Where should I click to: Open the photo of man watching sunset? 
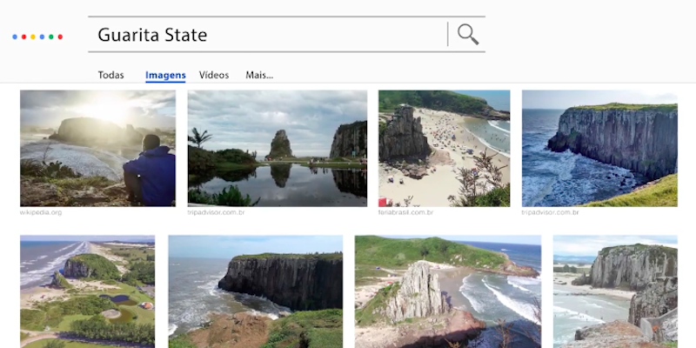click(97, 148)
